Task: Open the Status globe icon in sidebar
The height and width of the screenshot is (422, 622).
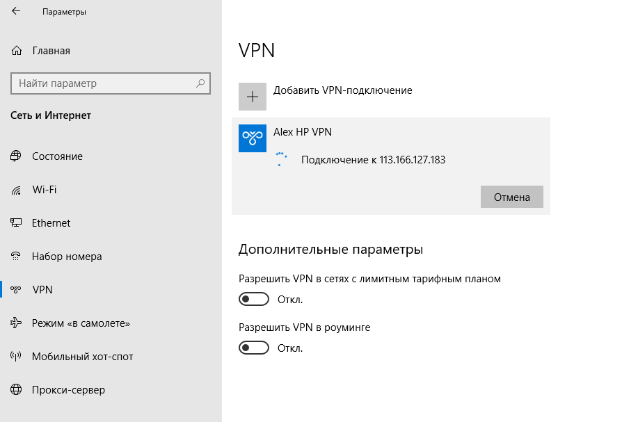Action: (16, 156)
